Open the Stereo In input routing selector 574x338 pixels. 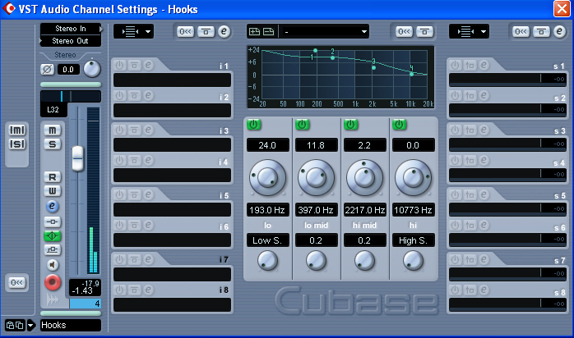[71, 29]
